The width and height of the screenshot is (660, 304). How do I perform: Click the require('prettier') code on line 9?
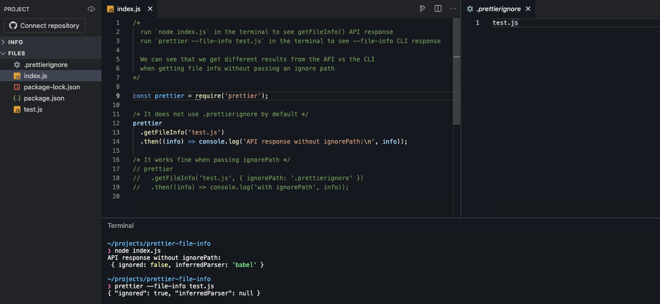(x=231, y=95)
